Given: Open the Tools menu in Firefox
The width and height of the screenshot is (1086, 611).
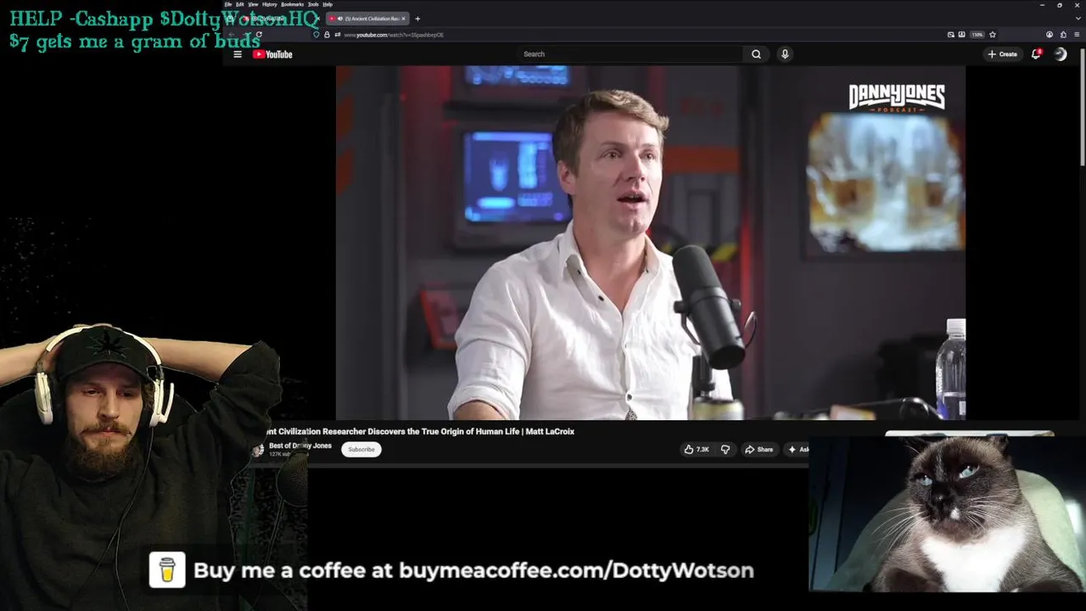Looking at the screenshot, I should [313, 4].
